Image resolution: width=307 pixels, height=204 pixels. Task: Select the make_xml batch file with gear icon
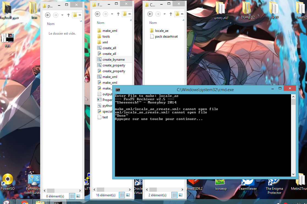coord(107,77)
